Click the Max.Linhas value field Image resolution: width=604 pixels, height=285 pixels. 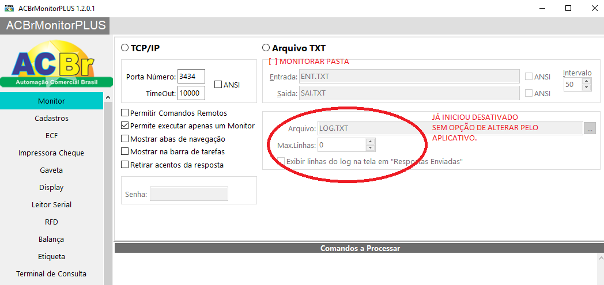click(x=341, y=145)
